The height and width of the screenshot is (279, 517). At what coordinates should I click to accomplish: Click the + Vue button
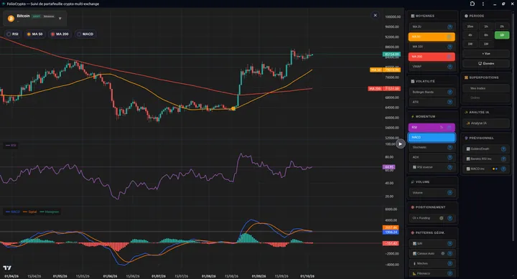(486, 53)
